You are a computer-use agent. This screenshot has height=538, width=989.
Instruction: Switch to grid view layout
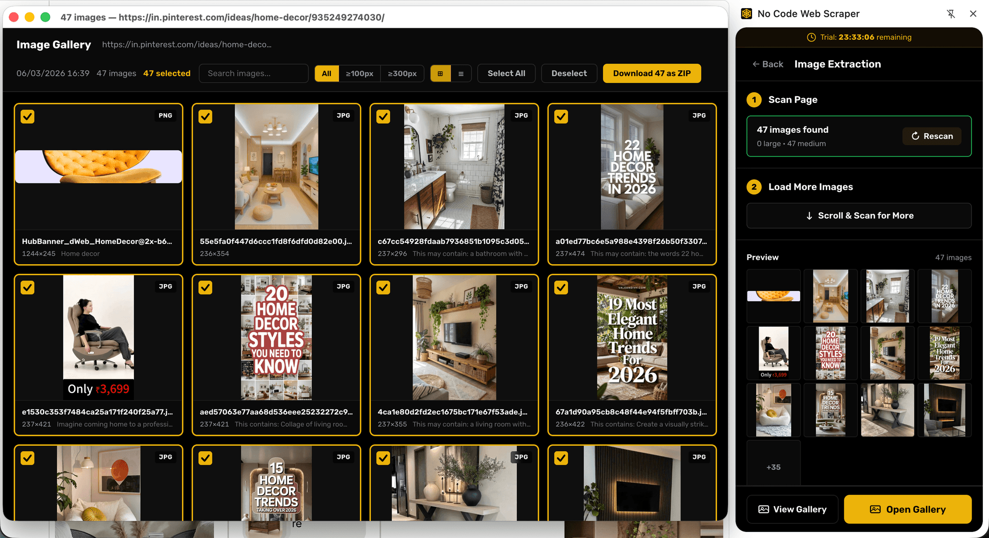(440, 74)
